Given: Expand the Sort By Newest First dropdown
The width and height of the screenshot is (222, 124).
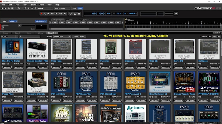Looking at the screenshot, I should tap(62, 36).
